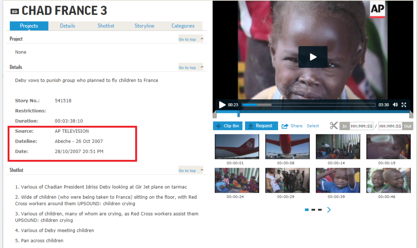Viewport: 418px width, 248px height.
Task: Open fullscreen mode with the expand icon
Action: (x=404, y=105)
